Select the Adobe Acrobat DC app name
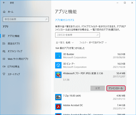Image resolution: width=136 pixels, height=115 pixels. (x=73, y=105)
